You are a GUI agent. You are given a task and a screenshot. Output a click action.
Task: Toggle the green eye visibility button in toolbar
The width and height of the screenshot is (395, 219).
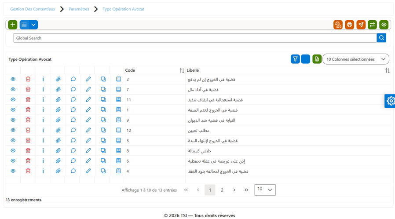click(x=384, y=25)
